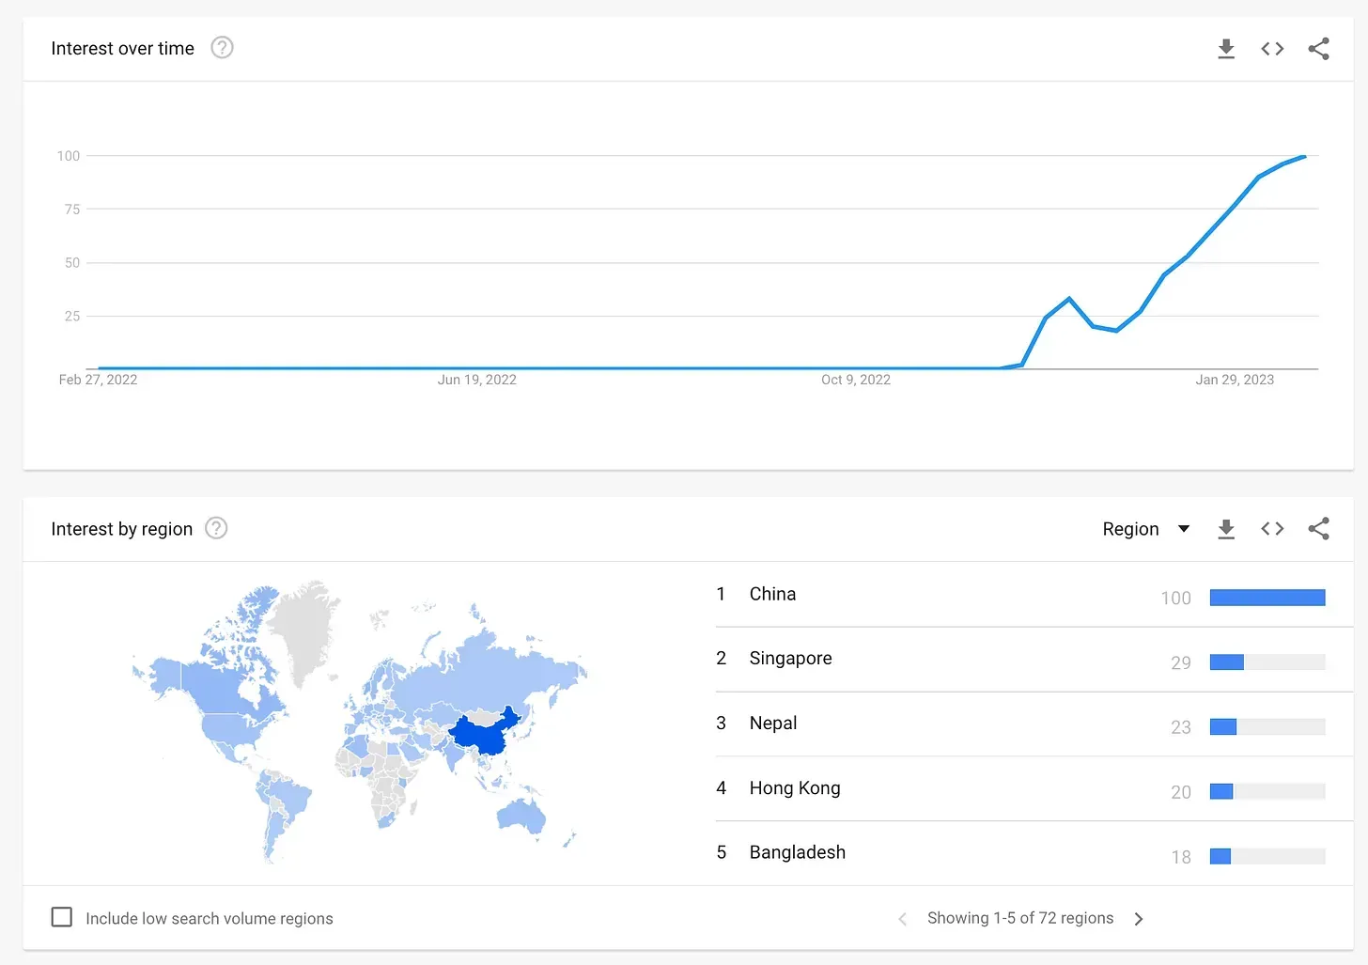Download the Interest by region data
The image size is (1368, 965).
pos(1226,529)
